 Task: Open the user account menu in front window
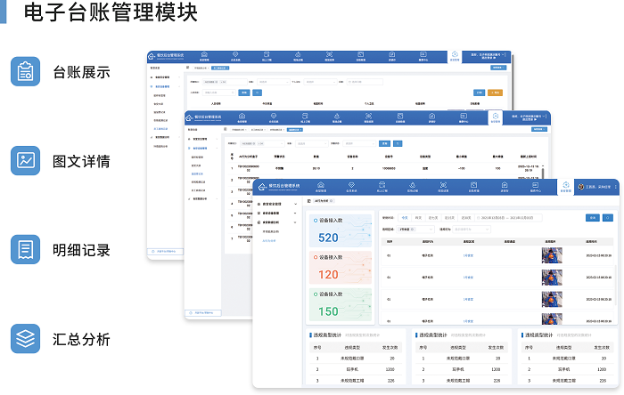(x=597, y=187)
